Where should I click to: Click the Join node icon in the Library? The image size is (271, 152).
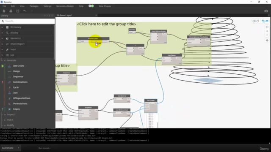tap(9, 93)
